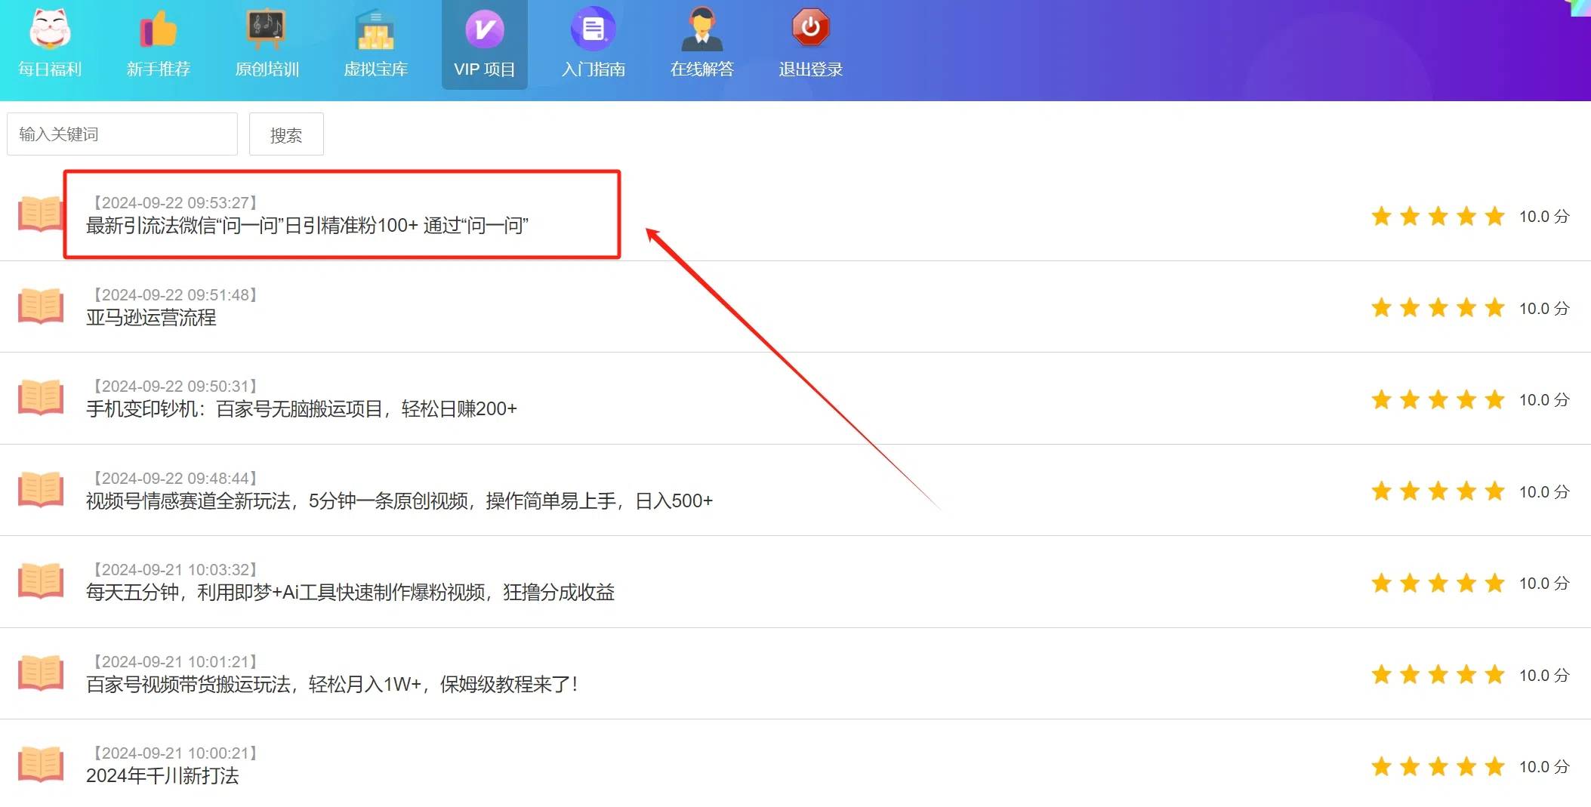Screen dimensions: 1591x807
Task: Click timestamp 2024-09-22 09:53:27
Action: pos(175,203)
